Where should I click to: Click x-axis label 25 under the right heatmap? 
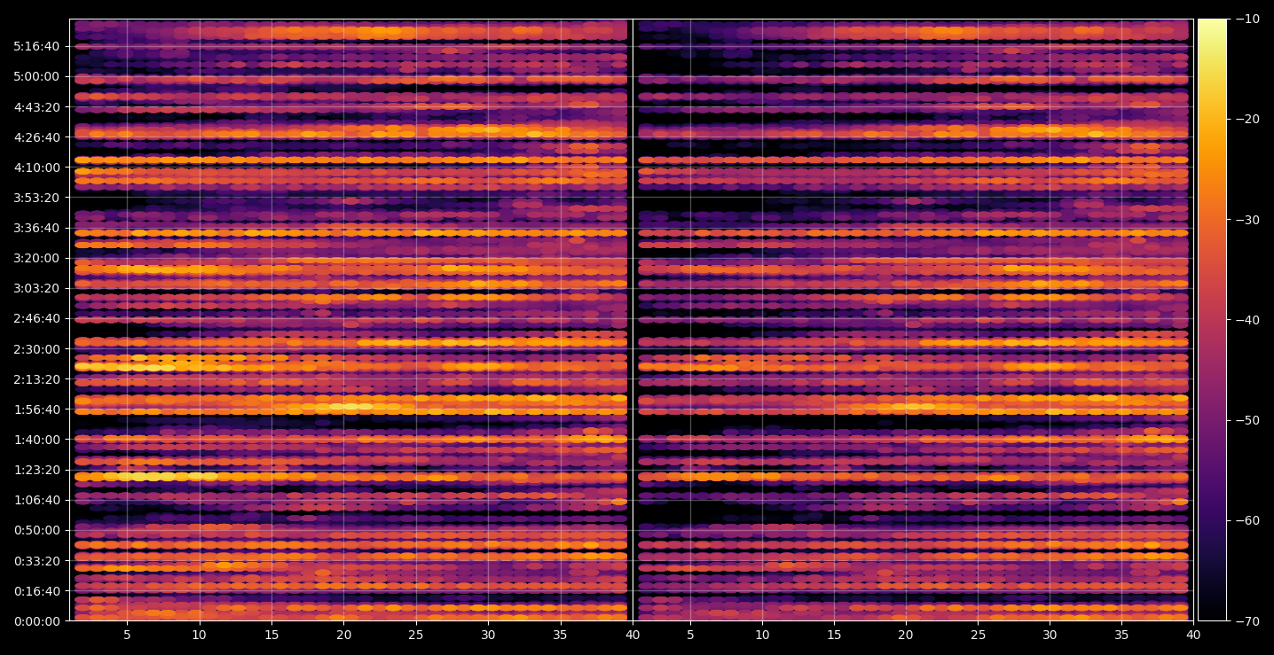point(978,636)
